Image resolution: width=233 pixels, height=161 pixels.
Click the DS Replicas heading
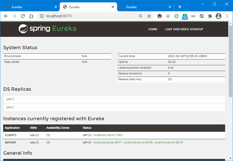click(17, 89)
